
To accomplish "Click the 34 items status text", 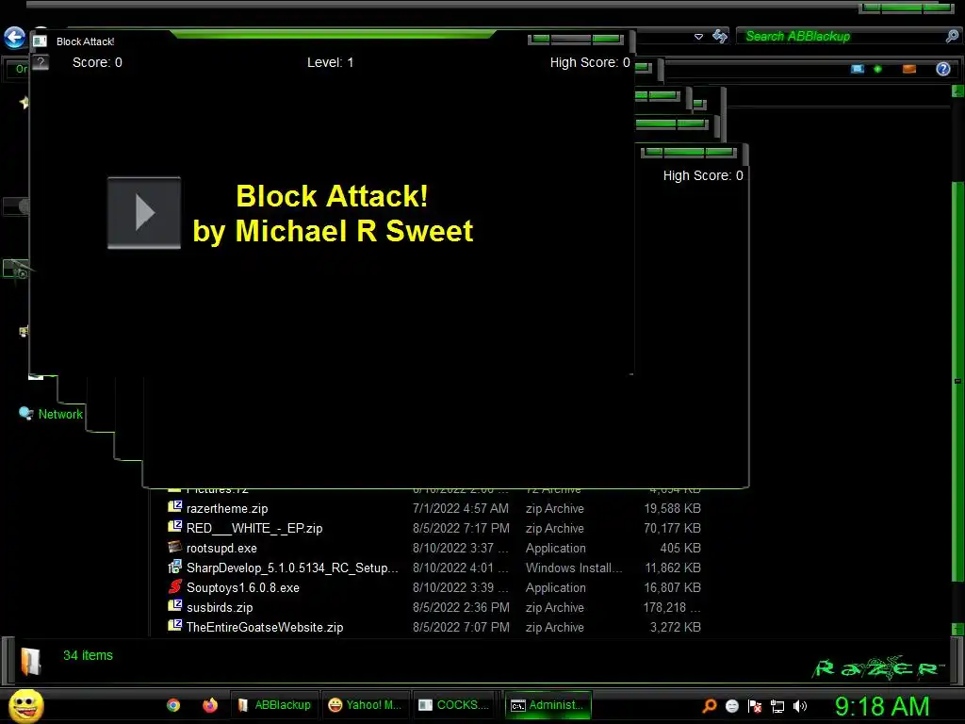I will [88, 655].
